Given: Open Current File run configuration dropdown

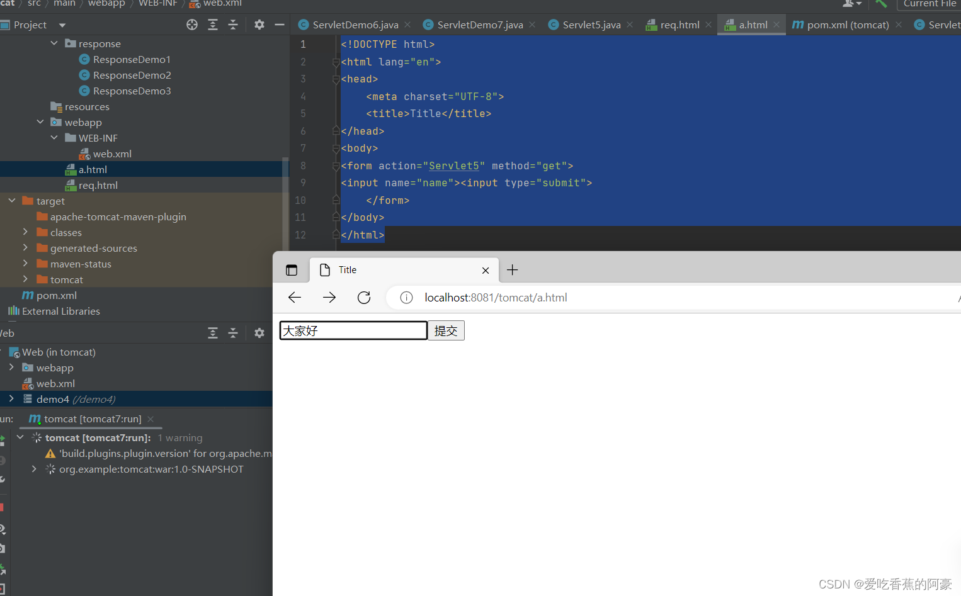Looking at the screenshot, I should tap(930, 4).
